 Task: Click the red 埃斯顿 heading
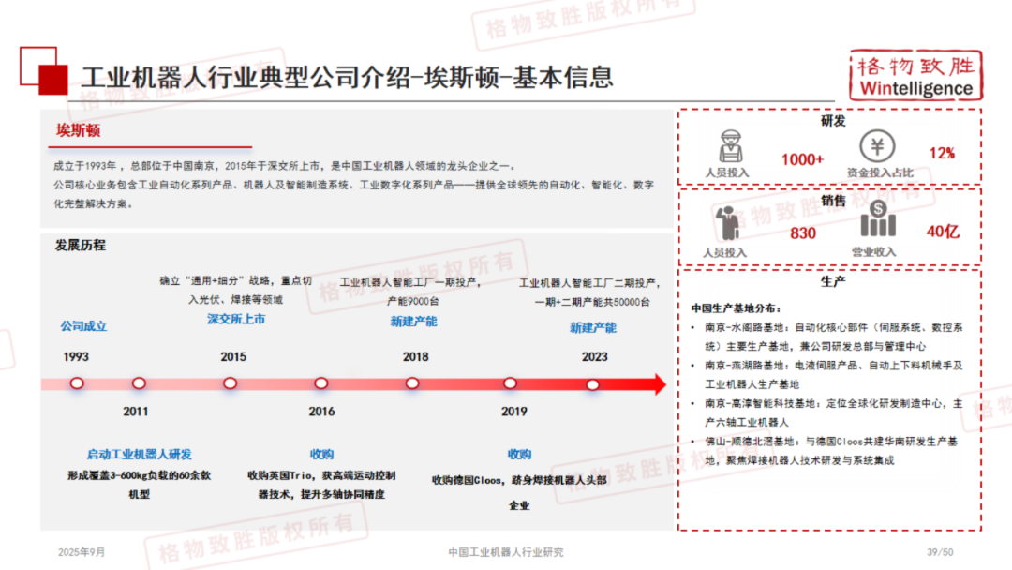(x=78, y=130)
